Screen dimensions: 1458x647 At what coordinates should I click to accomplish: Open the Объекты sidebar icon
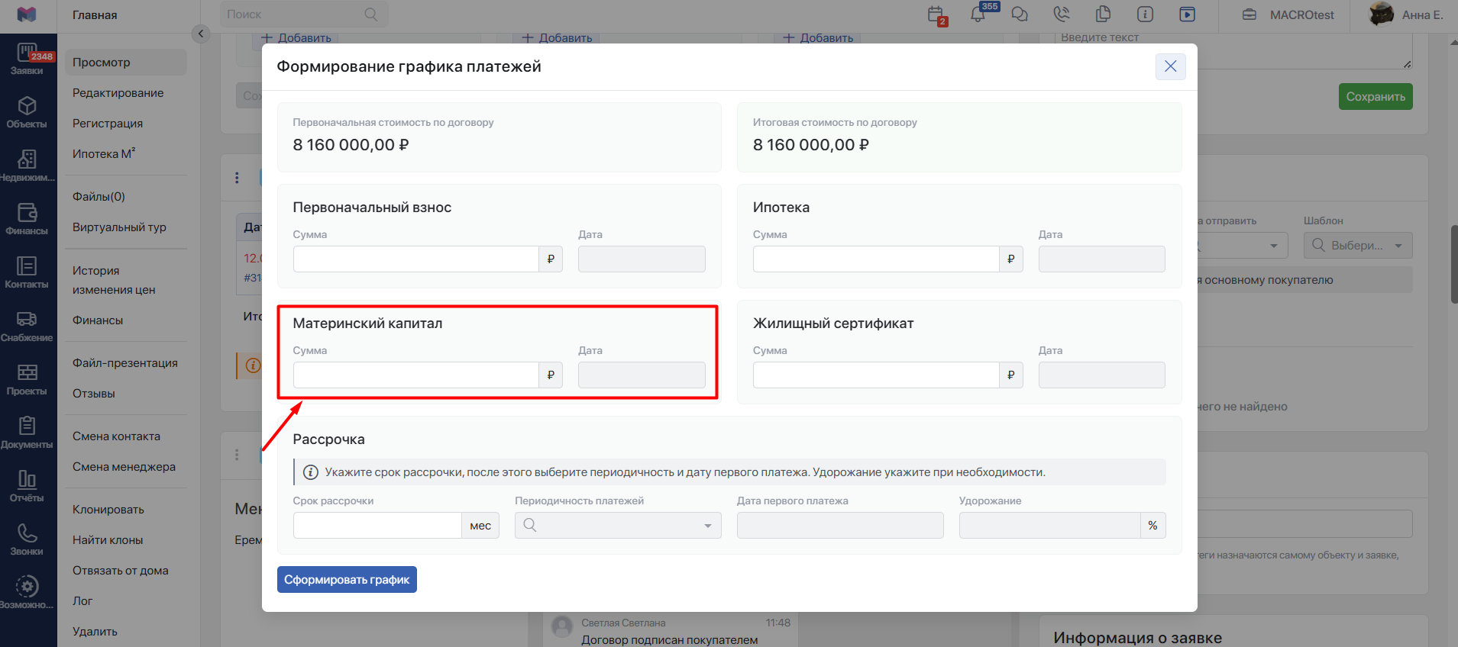click(27, 112)
